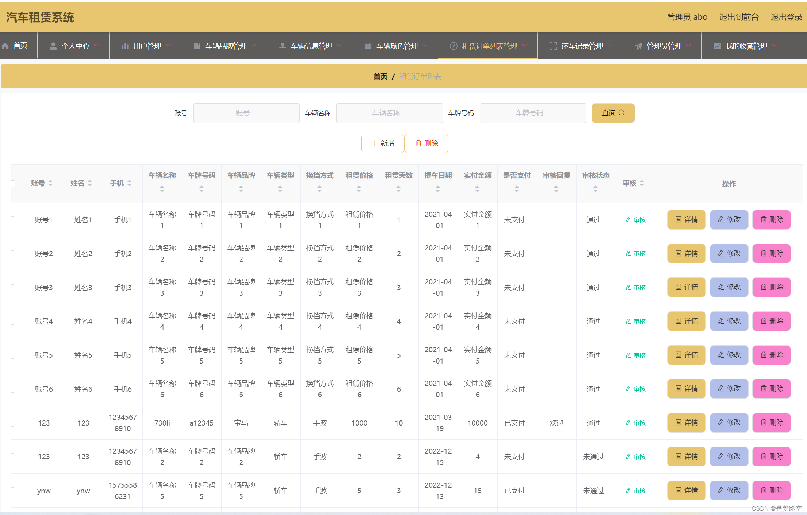Viewport: 807px width, 515px height.
Task: Click 详情 button for 账号3 row
Action: tap(686, 287)
